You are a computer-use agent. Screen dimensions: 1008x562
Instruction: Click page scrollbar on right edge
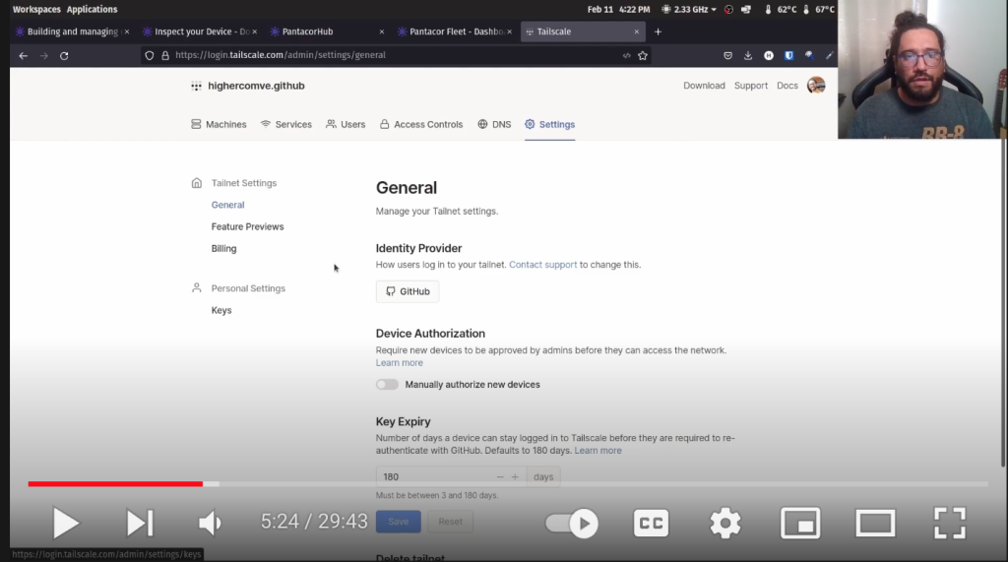point(1003,303)
